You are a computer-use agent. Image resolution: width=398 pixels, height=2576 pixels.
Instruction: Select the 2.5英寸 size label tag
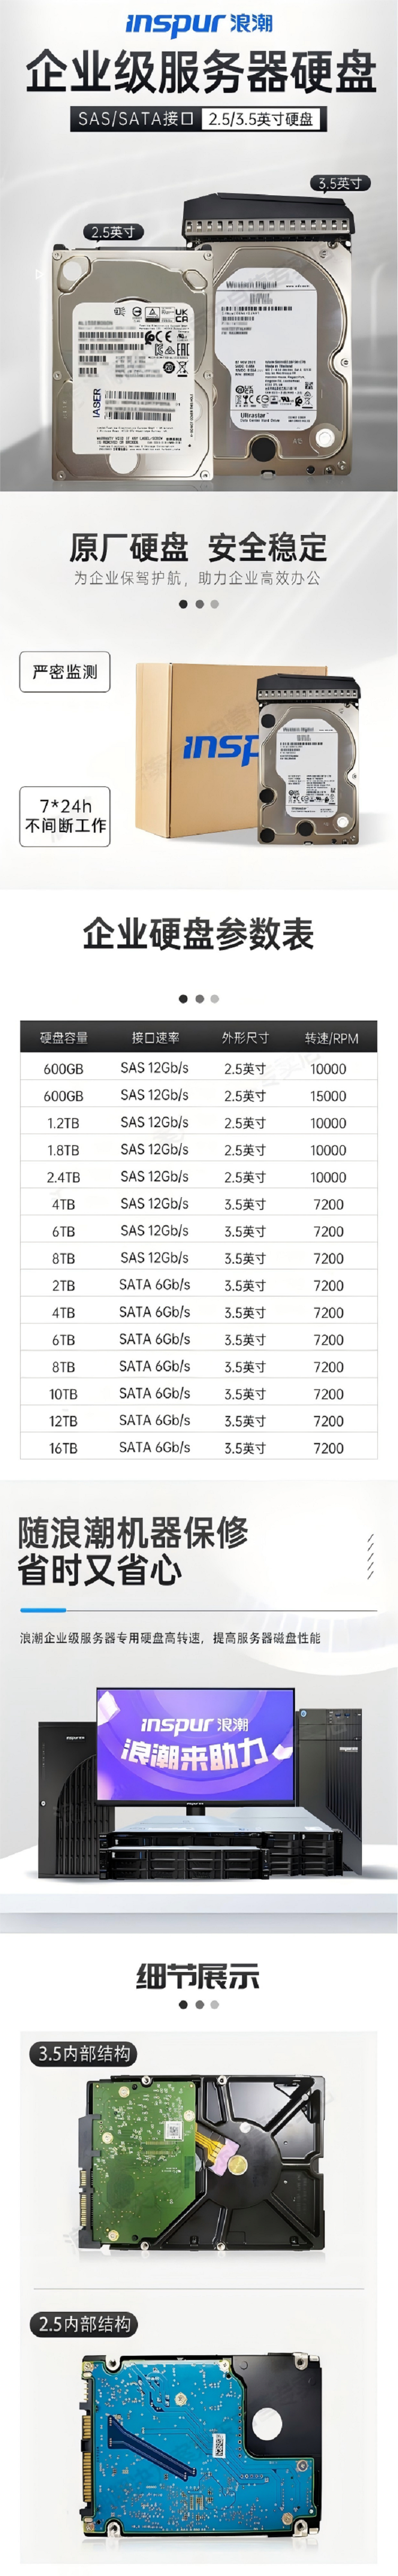pos(113,232)
